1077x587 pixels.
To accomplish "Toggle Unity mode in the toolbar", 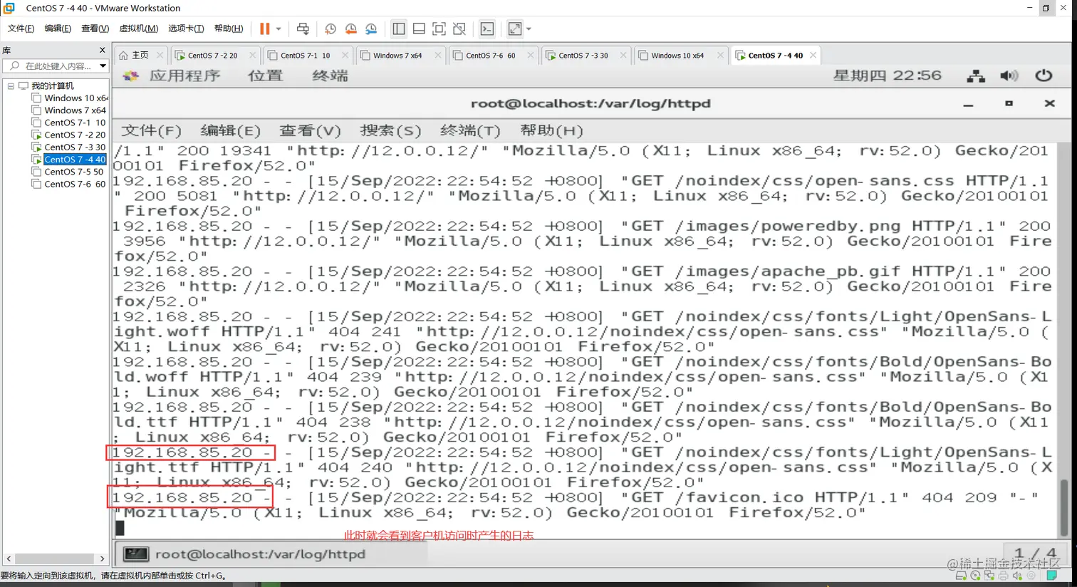I will click(459, 28).
